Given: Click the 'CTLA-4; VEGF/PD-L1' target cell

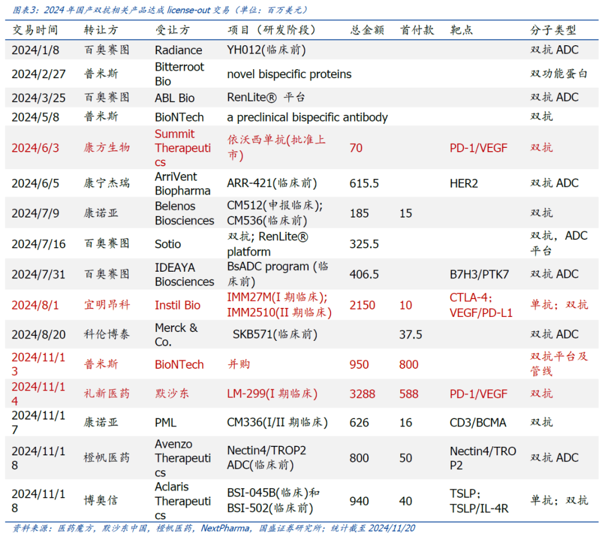Looking at the screenshot, I should [x=481, y=305].
